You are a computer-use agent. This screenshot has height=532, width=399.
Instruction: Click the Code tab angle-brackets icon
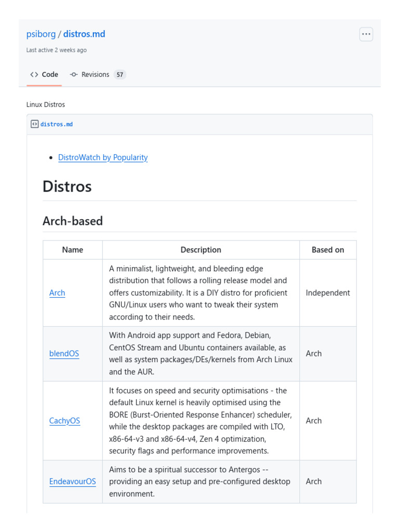(34, 75)
